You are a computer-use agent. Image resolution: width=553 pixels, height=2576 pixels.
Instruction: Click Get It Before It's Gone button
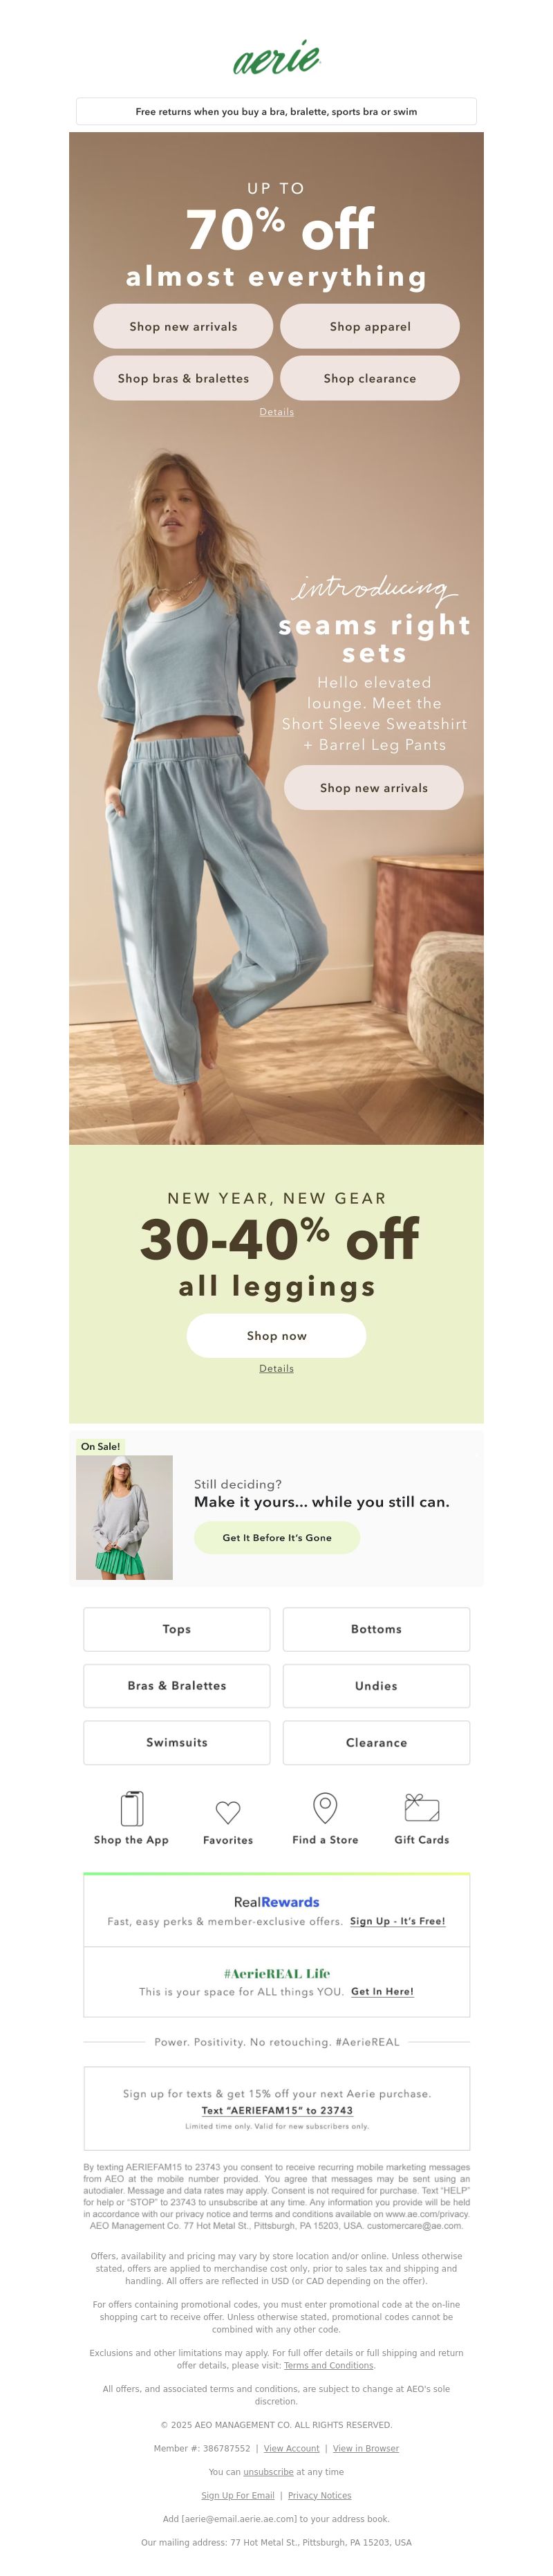(277, 1537)
